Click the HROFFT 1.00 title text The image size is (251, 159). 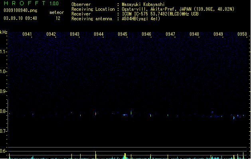click(x=31, y=3)
